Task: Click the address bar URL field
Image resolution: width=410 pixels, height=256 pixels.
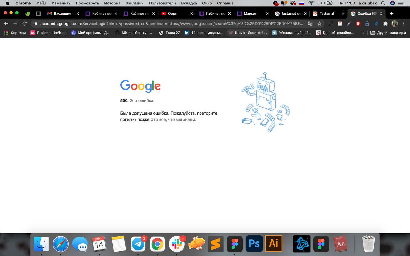Action: click(171, 24)
